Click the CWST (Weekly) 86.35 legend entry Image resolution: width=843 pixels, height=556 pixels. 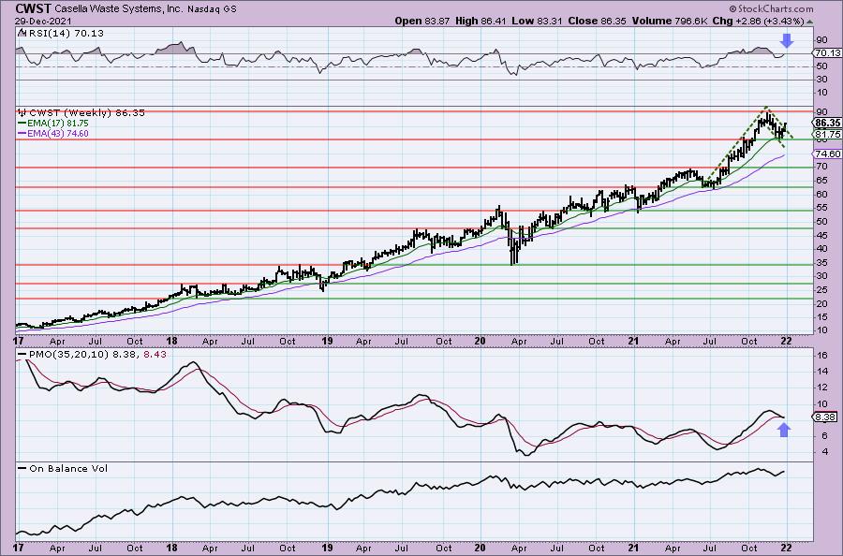point(86,113)
